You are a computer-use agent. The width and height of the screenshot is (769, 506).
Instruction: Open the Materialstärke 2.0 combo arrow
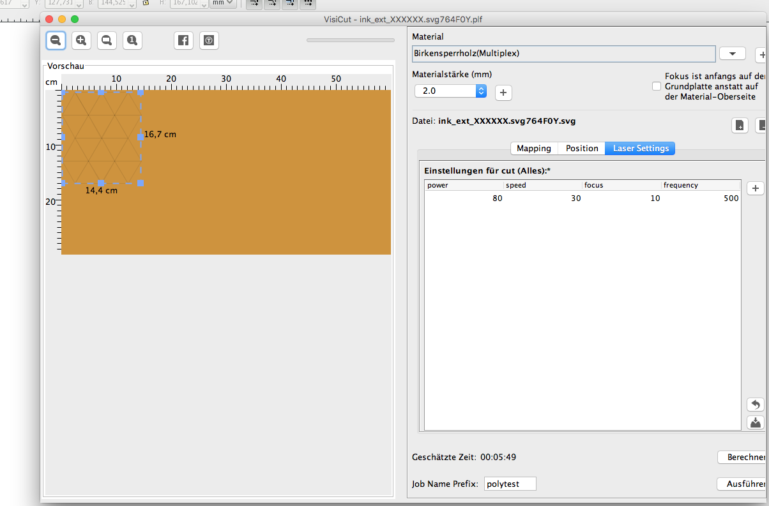pyautogui.click(x=481, y=91)
